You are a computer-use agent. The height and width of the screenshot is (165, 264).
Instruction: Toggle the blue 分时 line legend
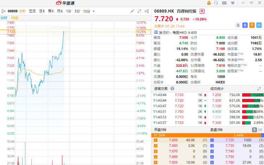pos(4,18)
